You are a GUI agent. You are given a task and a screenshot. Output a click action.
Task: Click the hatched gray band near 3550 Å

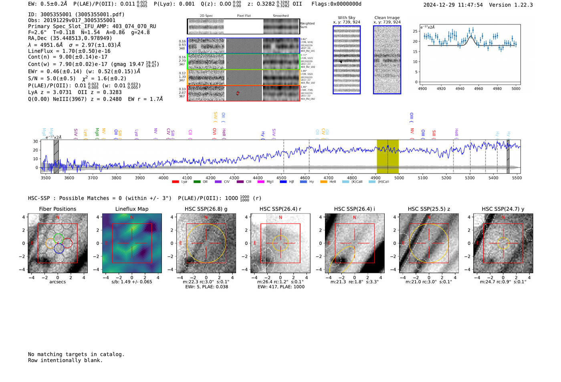(56, 156)
